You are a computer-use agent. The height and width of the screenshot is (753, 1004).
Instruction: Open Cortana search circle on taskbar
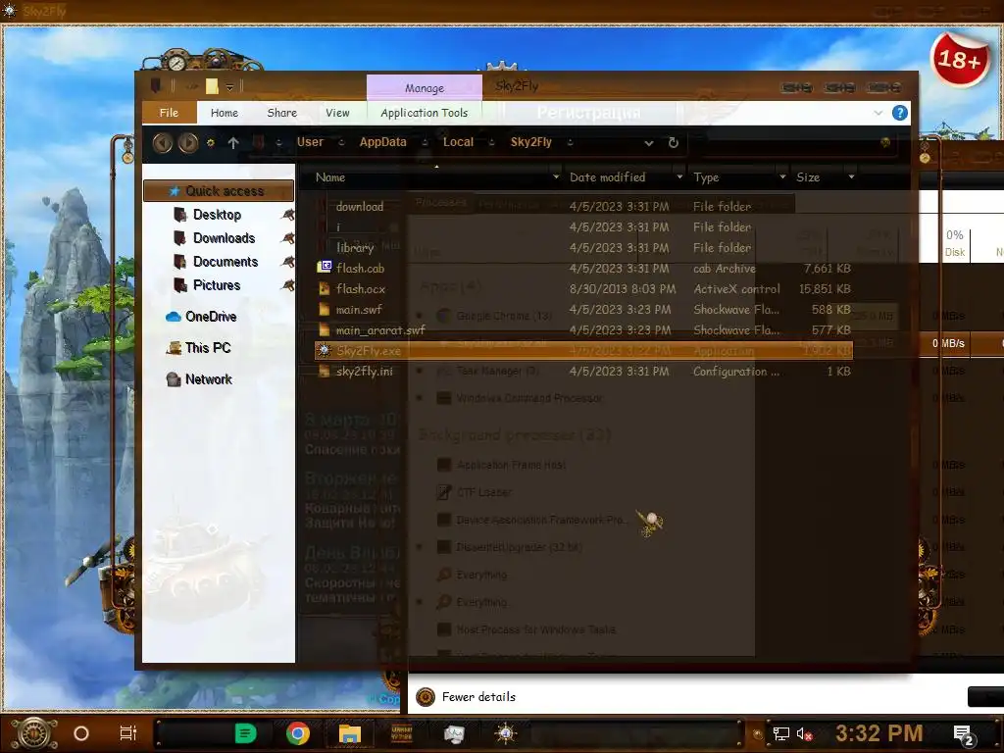(81, 733)
